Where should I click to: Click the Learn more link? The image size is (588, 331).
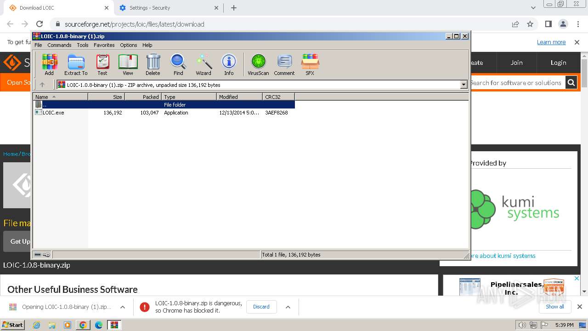[x=551, y=42]
